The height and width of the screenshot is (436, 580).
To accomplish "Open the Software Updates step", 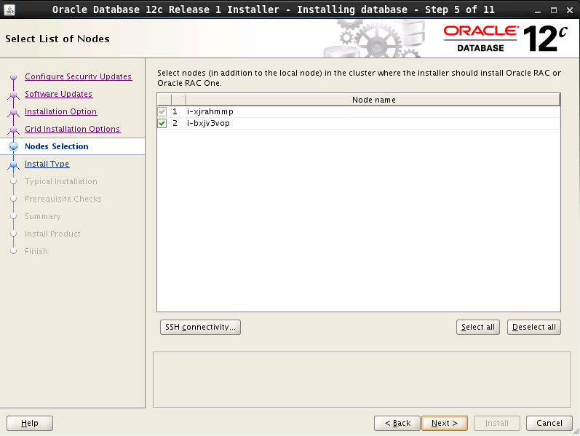I will 58,94.
